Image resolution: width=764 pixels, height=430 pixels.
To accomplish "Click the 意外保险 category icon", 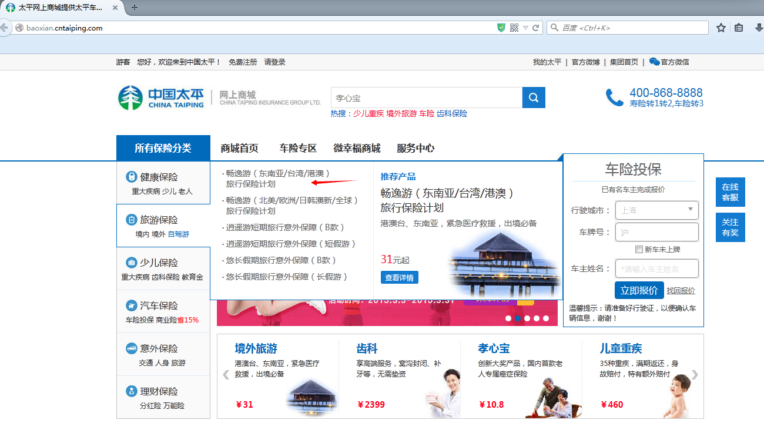I will (132, 348).
